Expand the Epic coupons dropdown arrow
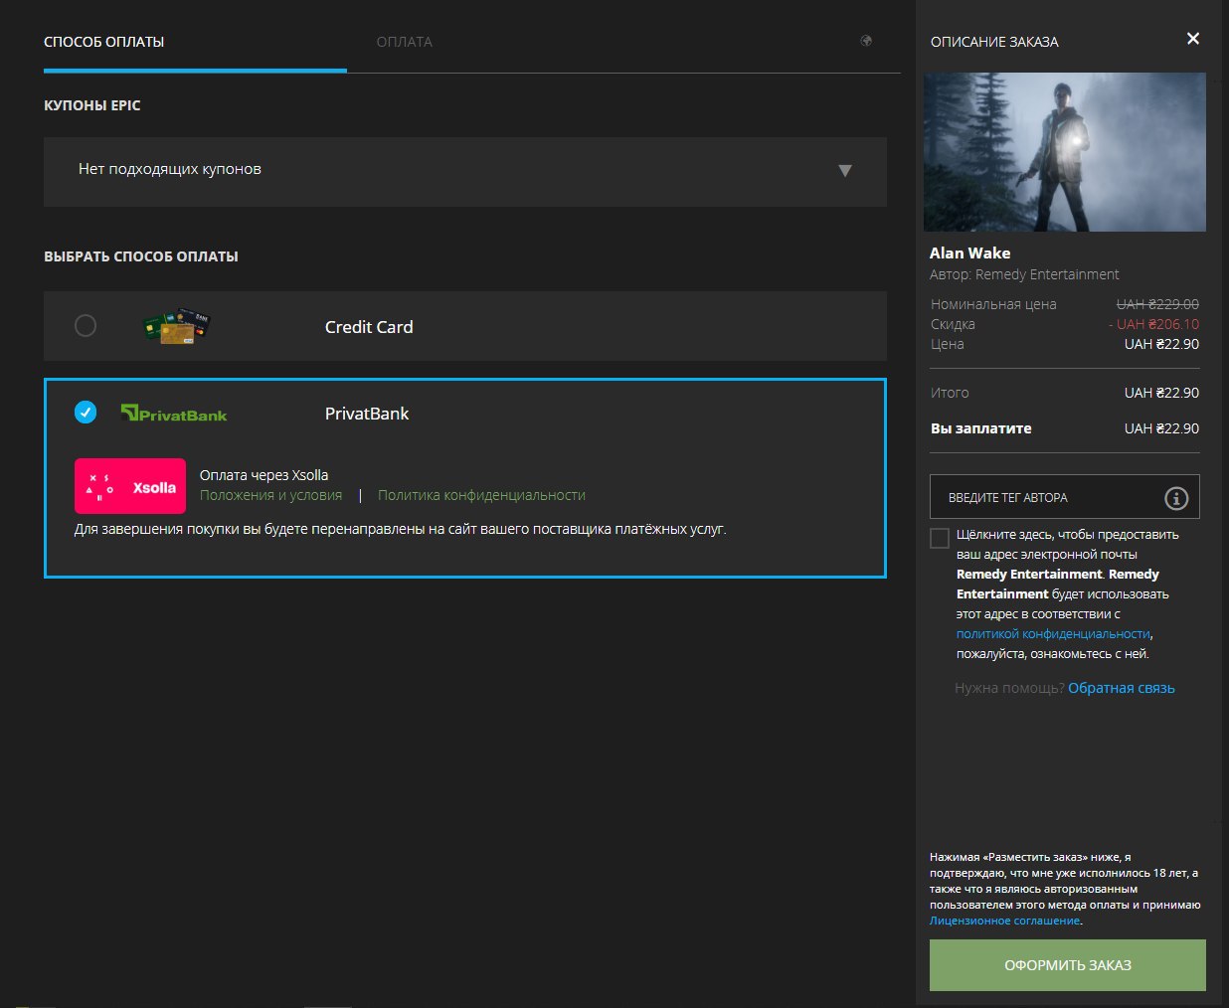The height and width of the screenshot is (1008, 1229). (x=845, y=171)
